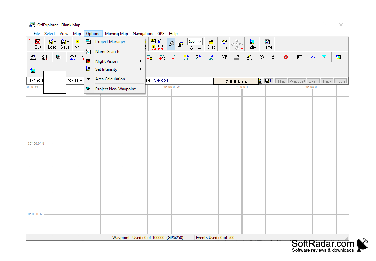This screenshot has height=261, width=376.
Task: Click the Save disk icon
Action: [64, 42]
